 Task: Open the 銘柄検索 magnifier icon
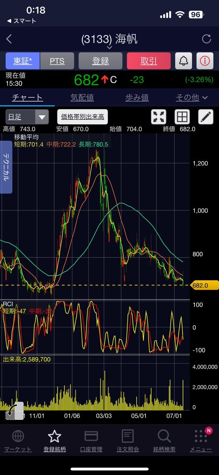coord(164,441)
